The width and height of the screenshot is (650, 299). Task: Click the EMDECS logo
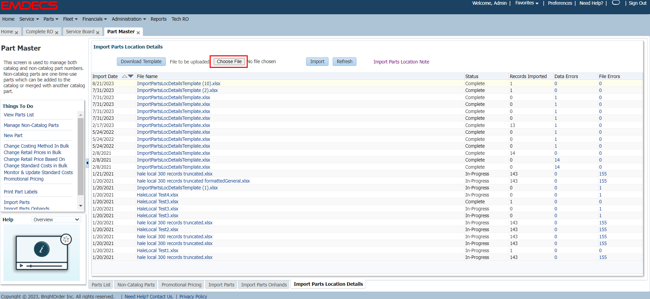coord(30,5)
